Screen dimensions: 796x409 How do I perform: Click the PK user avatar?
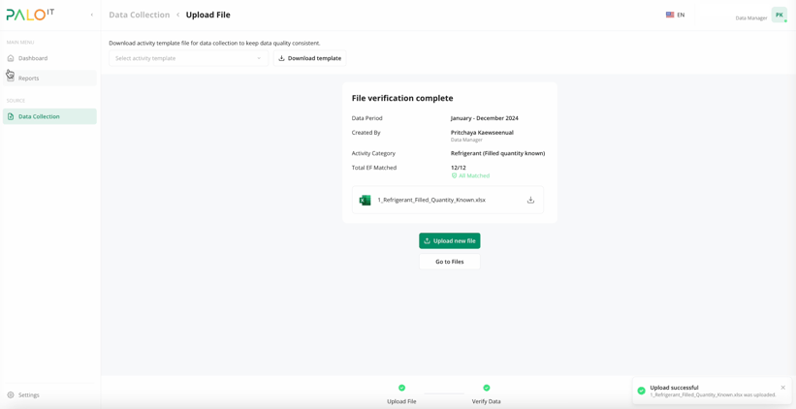pyautogui.click(x=779, y=15)
